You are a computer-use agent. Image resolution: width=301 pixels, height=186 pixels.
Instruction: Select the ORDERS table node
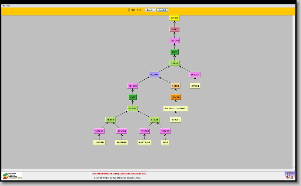pos(176,120)
